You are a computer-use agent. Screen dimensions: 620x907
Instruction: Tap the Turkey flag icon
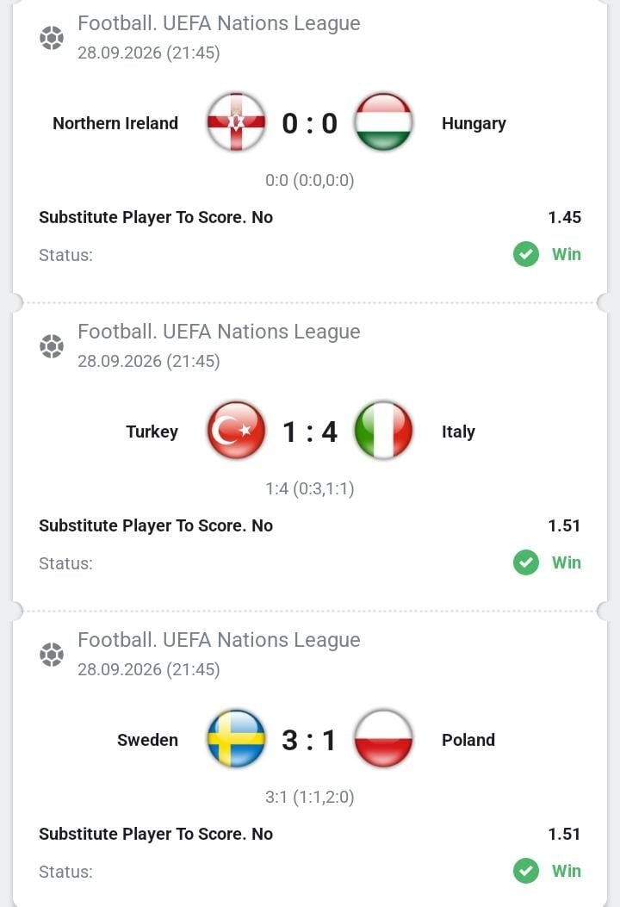[236, 431]
